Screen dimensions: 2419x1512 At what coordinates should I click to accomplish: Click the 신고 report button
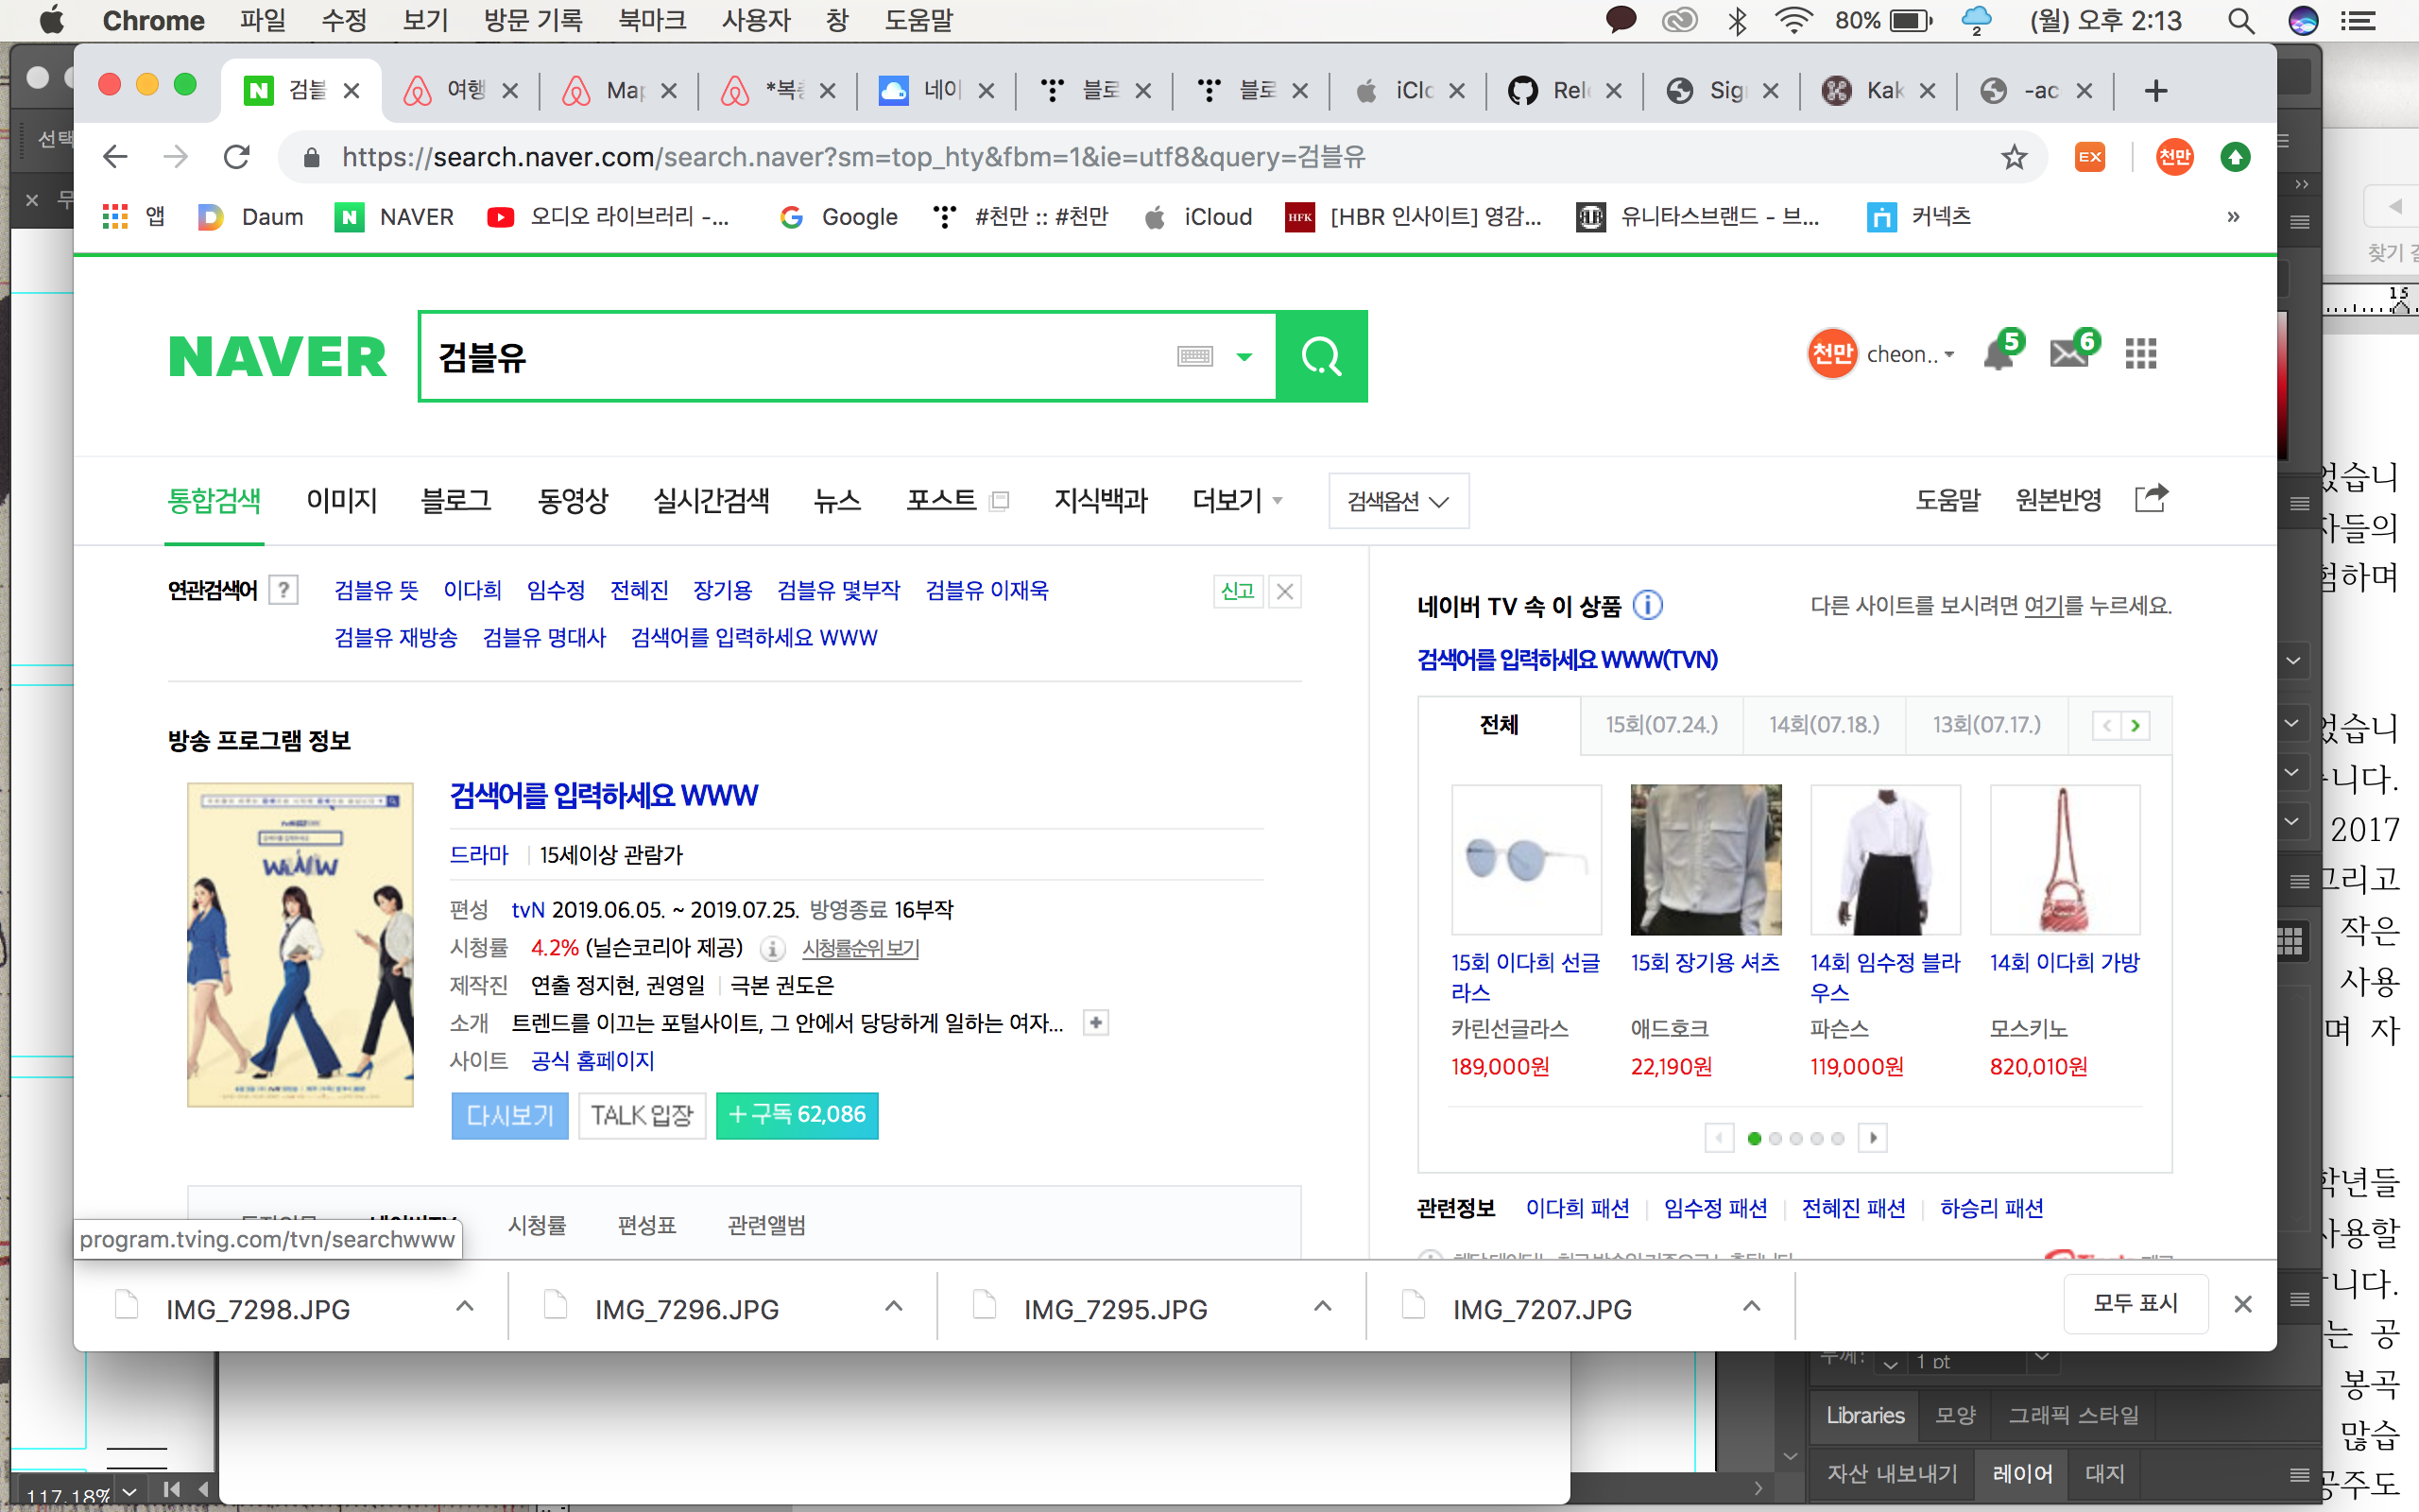pyautogui.click(x=1238, y=591)
